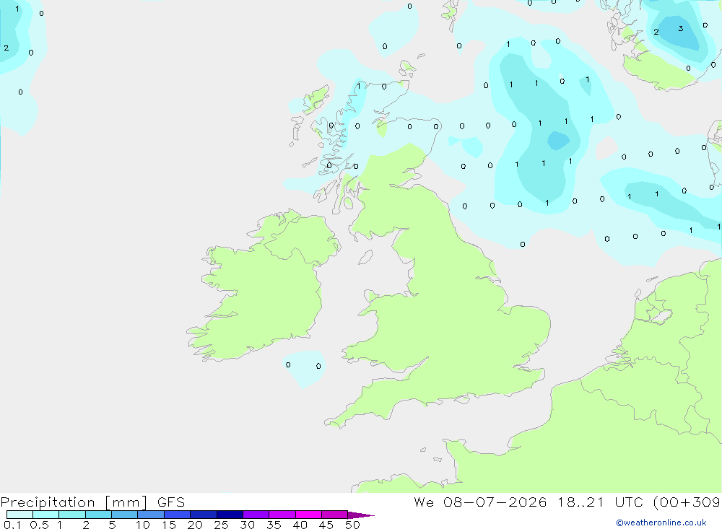This screenshot has height=529, width=722.
Task: Select the 15–20 mm blue swatch
Action: [178, 515]
